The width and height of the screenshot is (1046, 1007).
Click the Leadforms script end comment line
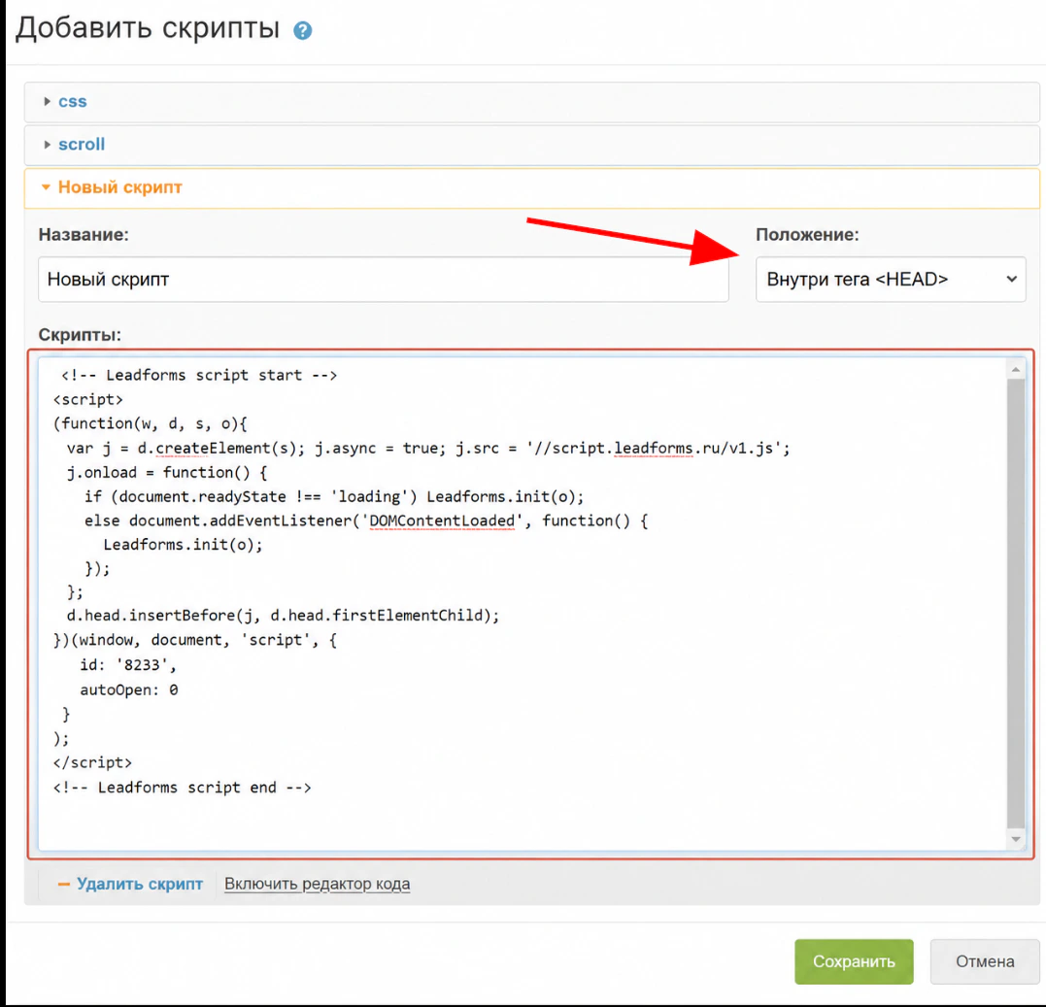(x=183, y=788)
